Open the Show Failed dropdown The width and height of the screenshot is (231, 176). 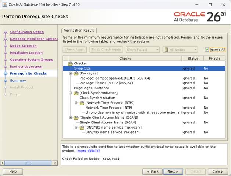point(142,50)
